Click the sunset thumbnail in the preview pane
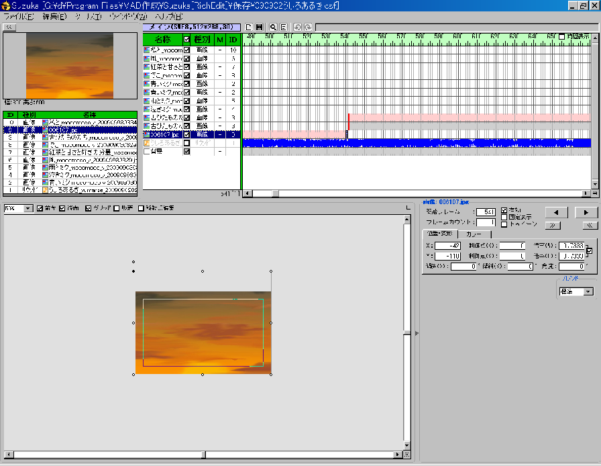 [x=70, y=66]
